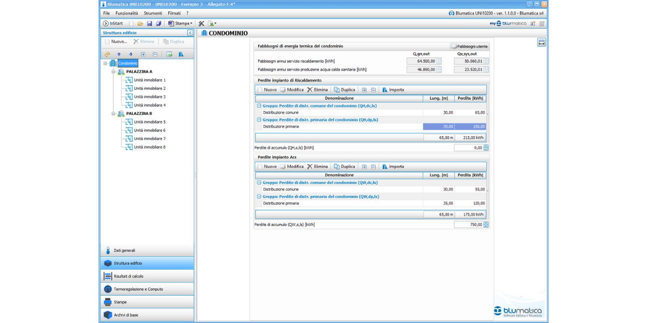Click Nuovo in Perdite impianto Acs toolbar
This screenshot has height=323, width=647.
pos(267,167)
